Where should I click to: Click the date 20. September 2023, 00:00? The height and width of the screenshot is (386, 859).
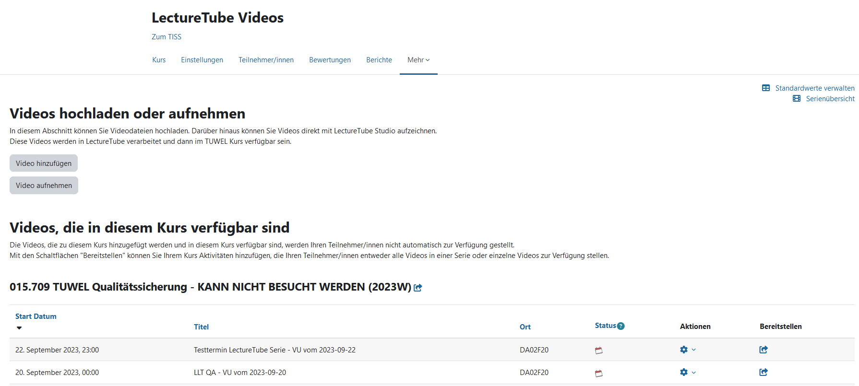pos(57,373)
